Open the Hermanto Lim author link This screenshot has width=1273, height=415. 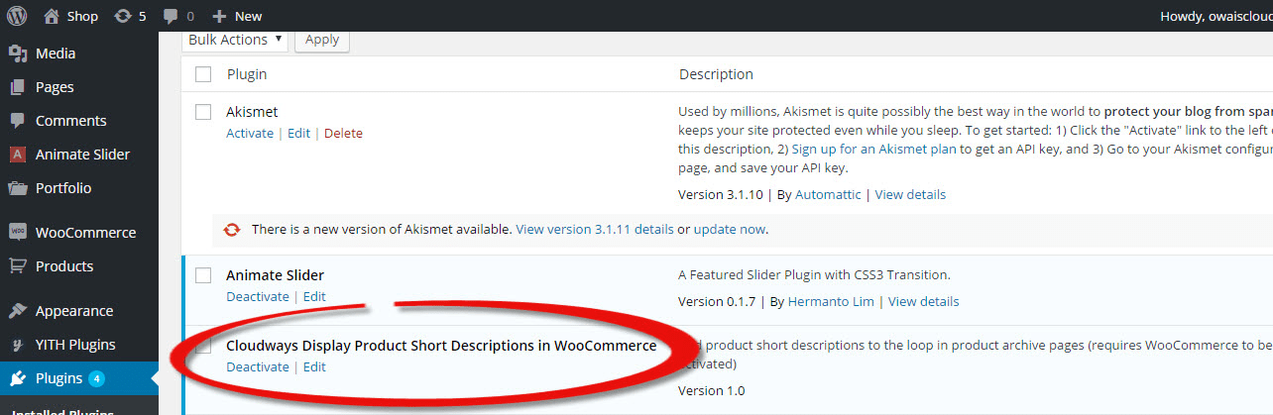831,302
